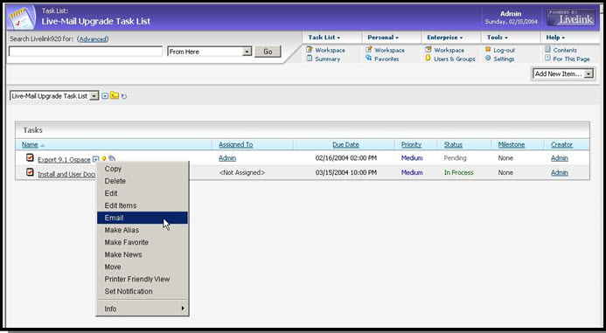Expand the Enterprise menu
Viewport: 606px width, 333px height.
coord(444,38)
